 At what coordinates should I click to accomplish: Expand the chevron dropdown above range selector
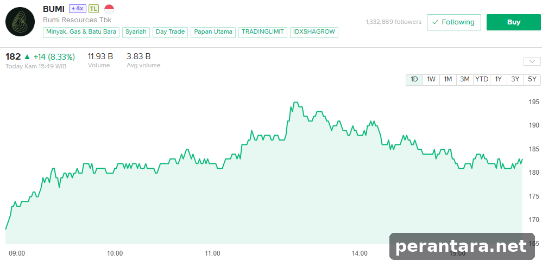click(x=532, y=61)
